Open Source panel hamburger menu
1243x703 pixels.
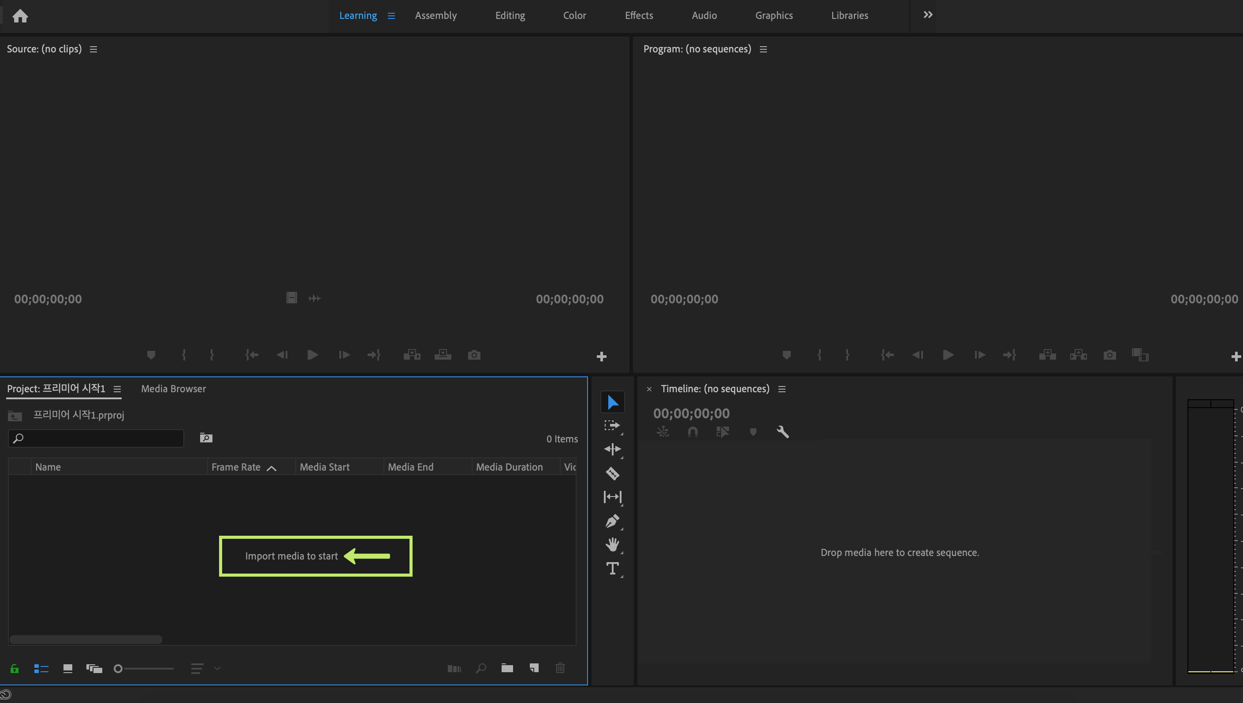pyautogui.click(x=93, y=49)
